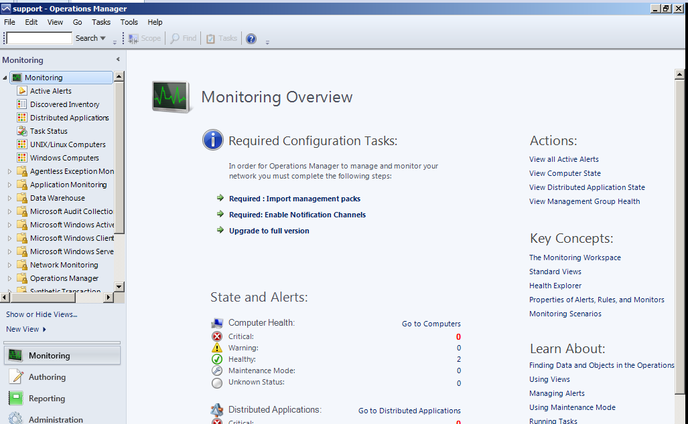Click the Healthy green checkmark icon
This screenshot has height=424, width=688.
(217, 359)
